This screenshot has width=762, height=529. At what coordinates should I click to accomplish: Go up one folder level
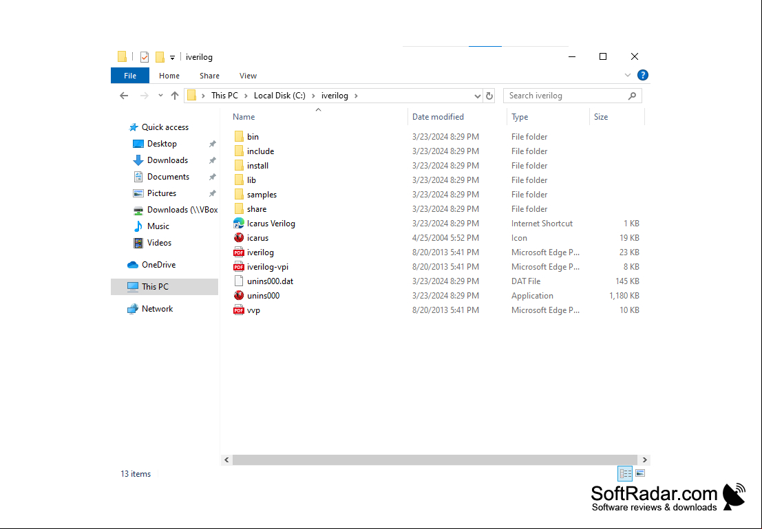point(175,96)
